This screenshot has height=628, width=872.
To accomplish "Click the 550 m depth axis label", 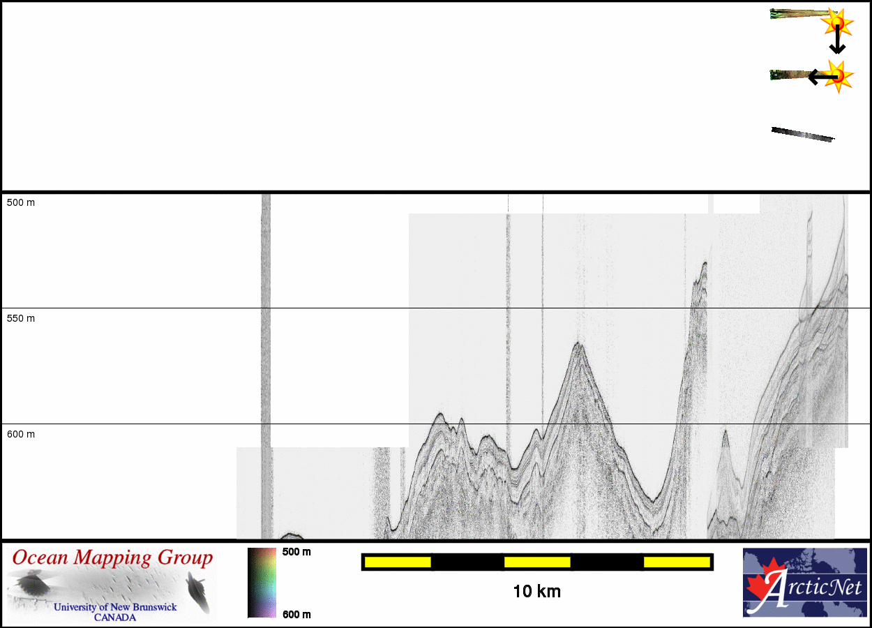I will (x=21, y=318).
